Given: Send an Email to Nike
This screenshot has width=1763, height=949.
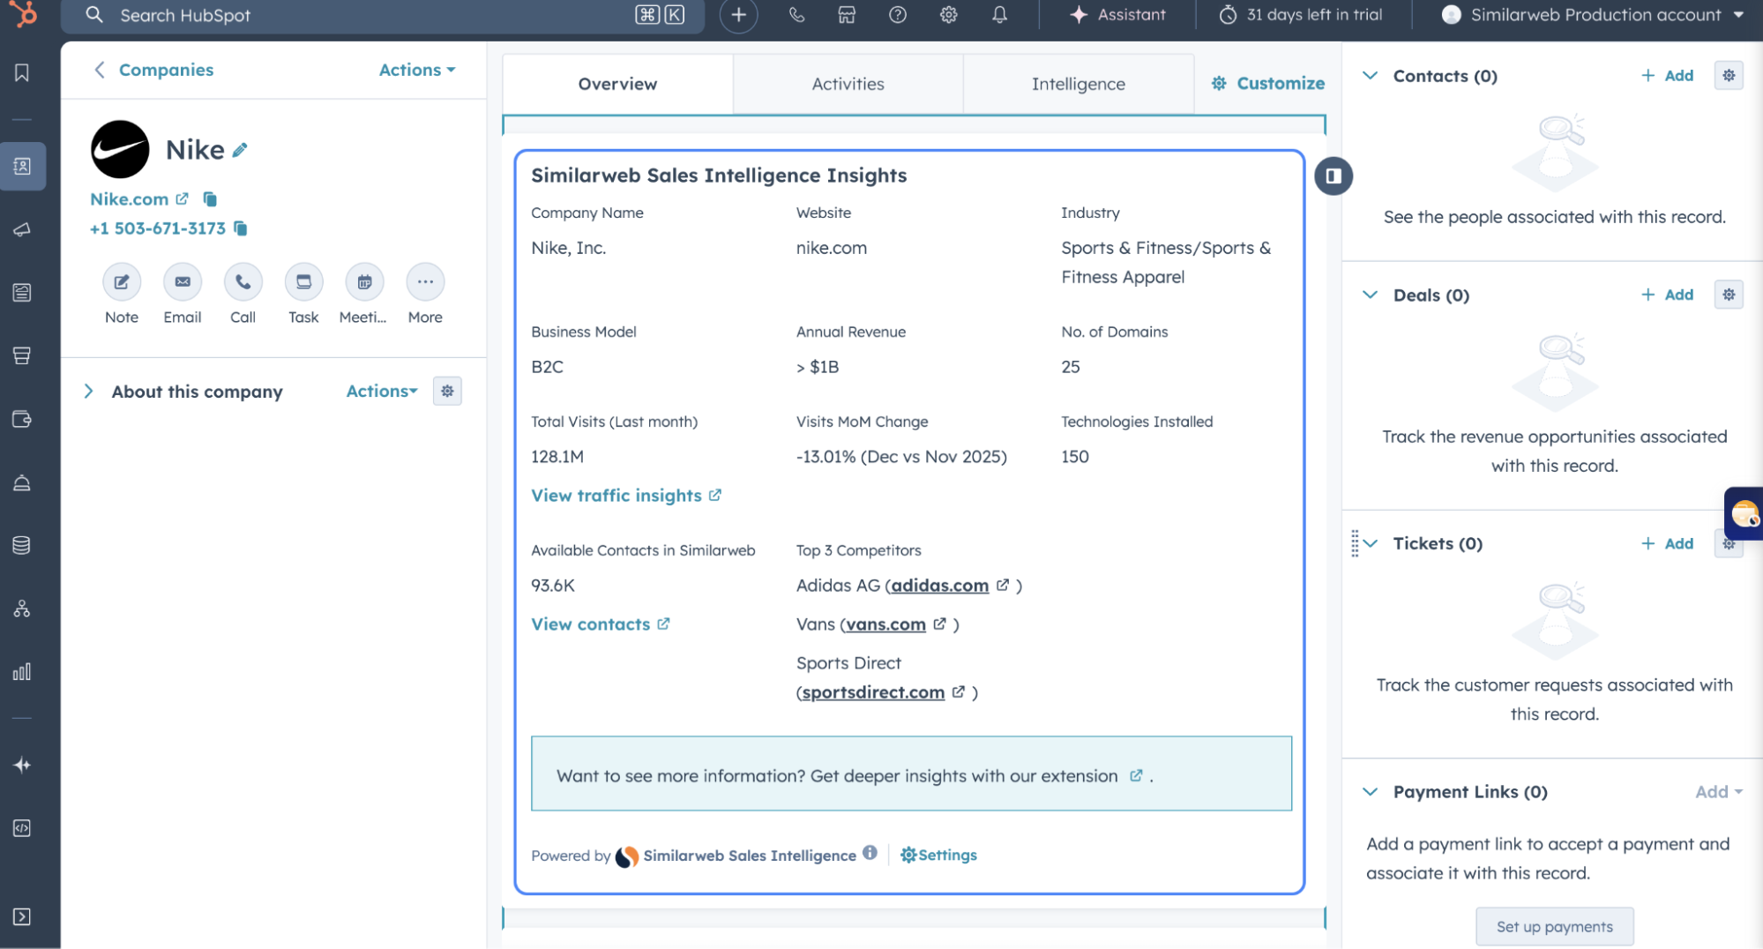Looking at the screenshot, I should [183, 282].
